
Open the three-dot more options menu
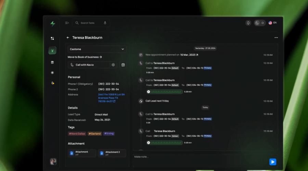276,38
